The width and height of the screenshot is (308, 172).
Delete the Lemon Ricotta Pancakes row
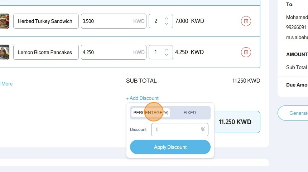click(x=246, y=52)
